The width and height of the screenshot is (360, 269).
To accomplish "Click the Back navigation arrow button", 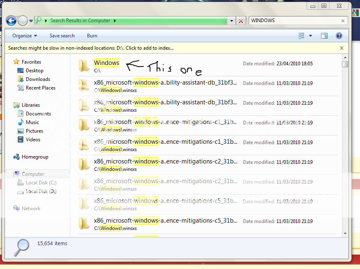I will click(x=11, y=21).
